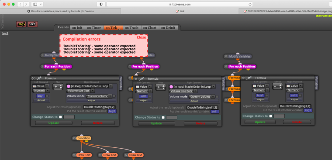Tick the checkbox beside buy1 in avg1 panel
The image size is (332, 160).
pyautogui.click(x=267, y=95)
